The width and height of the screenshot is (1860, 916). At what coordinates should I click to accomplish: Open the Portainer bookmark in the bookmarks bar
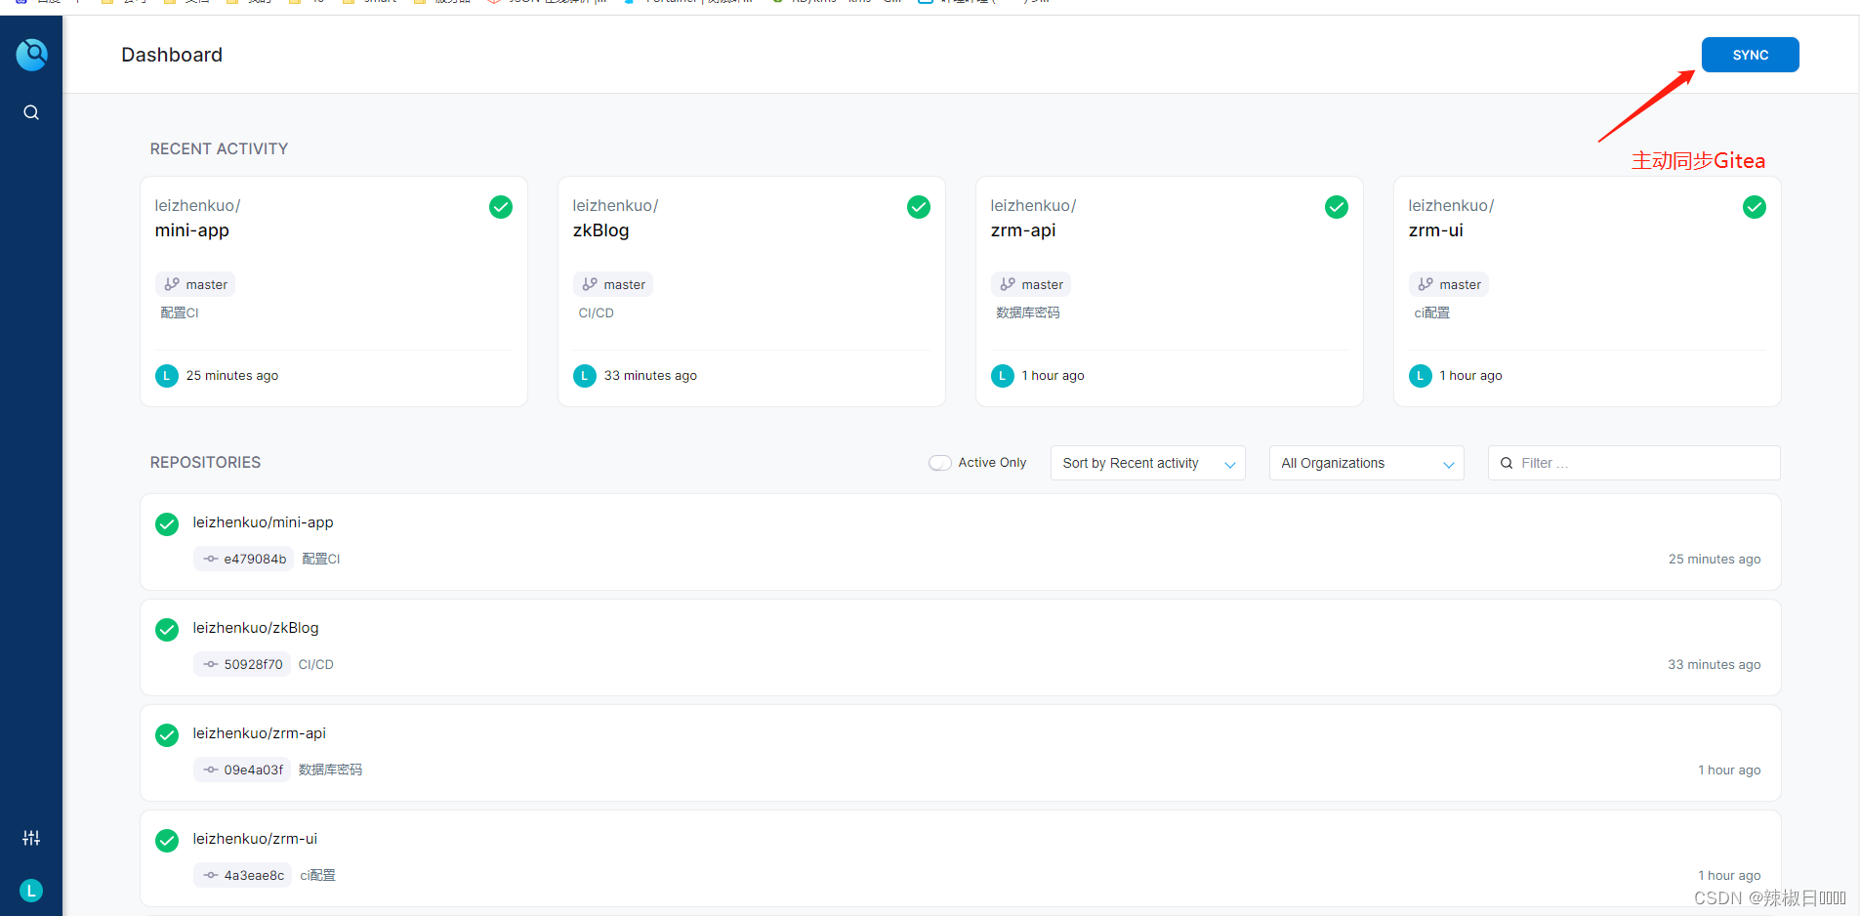click(688, 2)
